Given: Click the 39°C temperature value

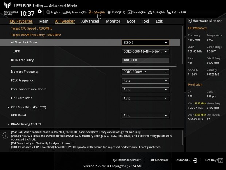Looking at the screenshot, I should click(210, 40).
